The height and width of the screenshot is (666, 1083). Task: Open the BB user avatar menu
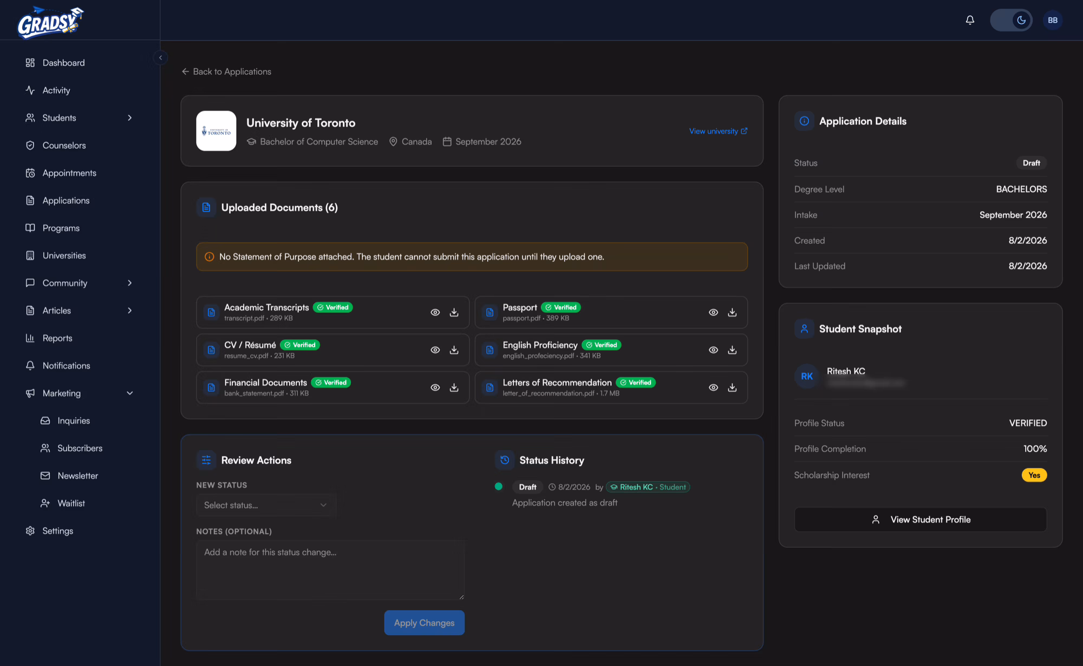tap(1053, 20)
